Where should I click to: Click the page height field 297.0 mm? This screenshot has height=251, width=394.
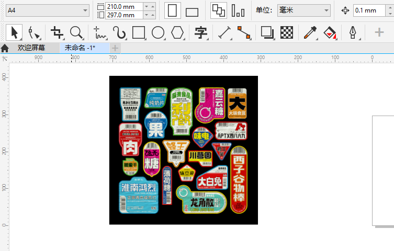(x=124, y=15)
